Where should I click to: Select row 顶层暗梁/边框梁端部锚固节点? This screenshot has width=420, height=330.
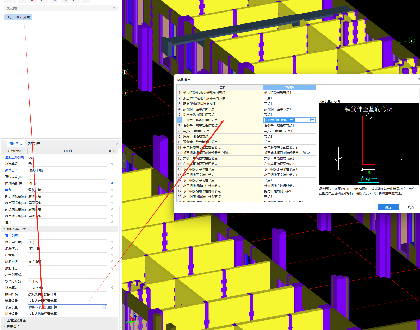tap(223, 98)
